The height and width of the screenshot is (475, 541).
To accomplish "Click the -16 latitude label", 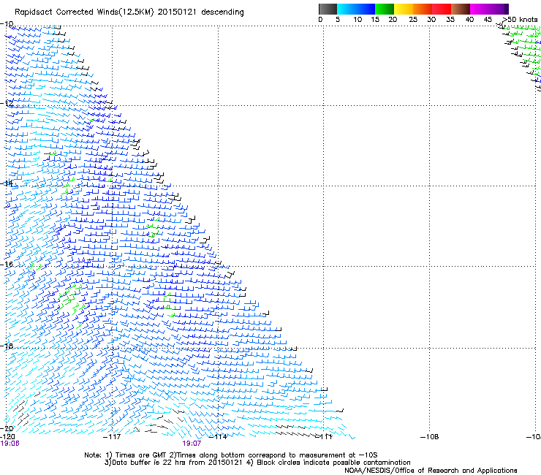I will coord(7,265).
